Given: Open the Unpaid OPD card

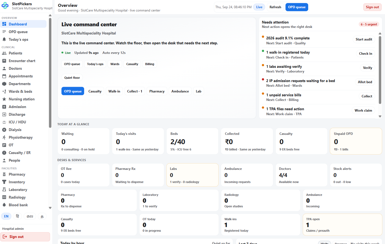Looking at the screenshot, I should (356, 141).
